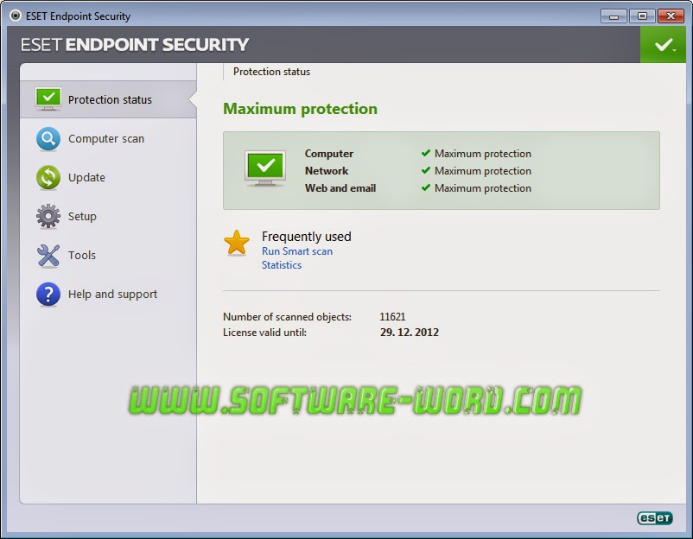Click the Run Smart scan link
This screenshot has width=693, height=539.
[297, 251]
